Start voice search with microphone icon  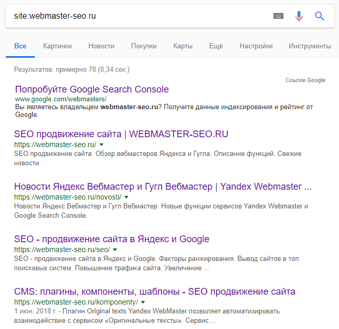pyautogui.click(x=299, y=16)
